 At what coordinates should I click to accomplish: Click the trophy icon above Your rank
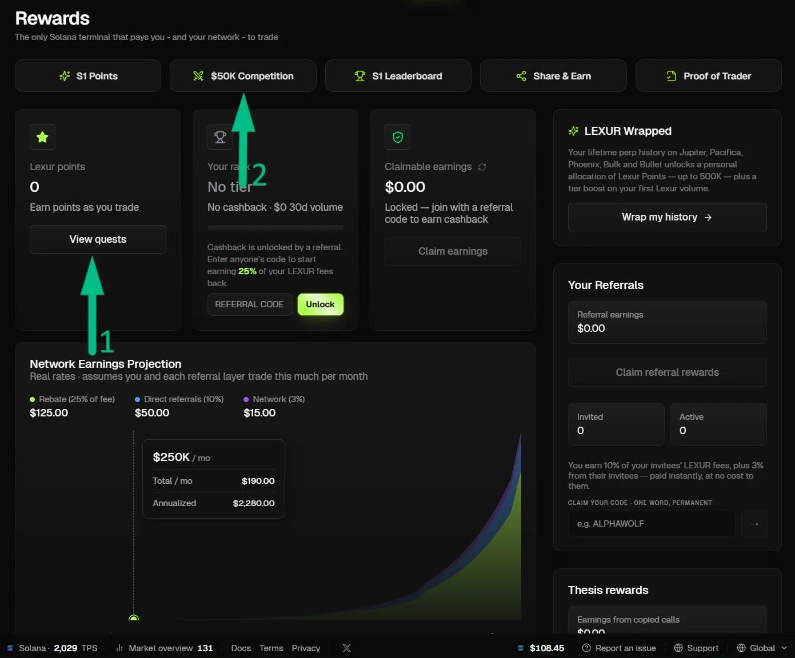click(220, 137)
